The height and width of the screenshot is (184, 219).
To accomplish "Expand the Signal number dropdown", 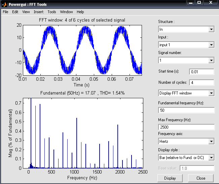I will coord(186,60).
